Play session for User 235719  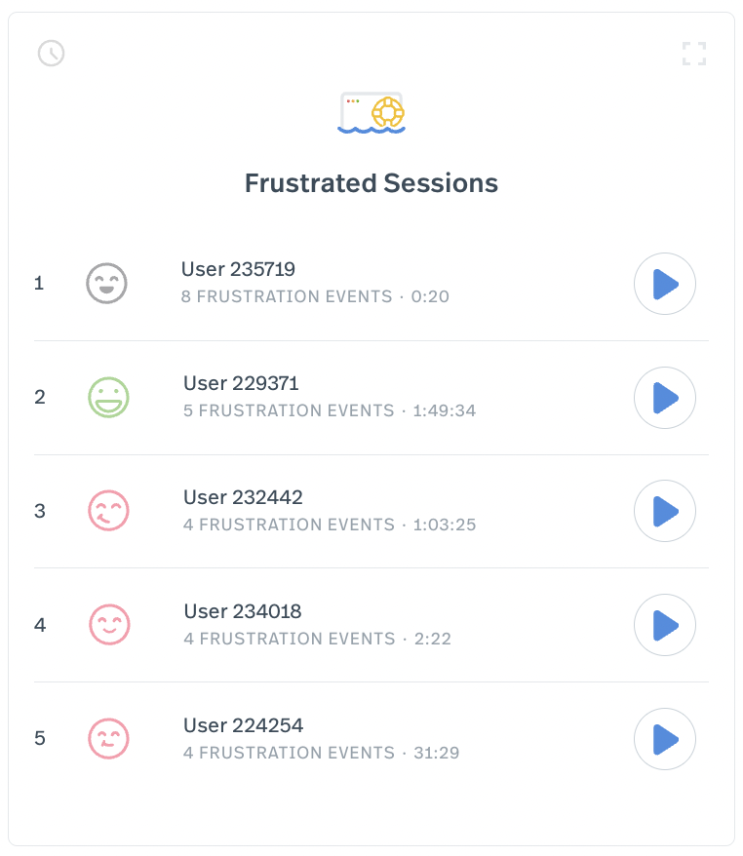664,284
